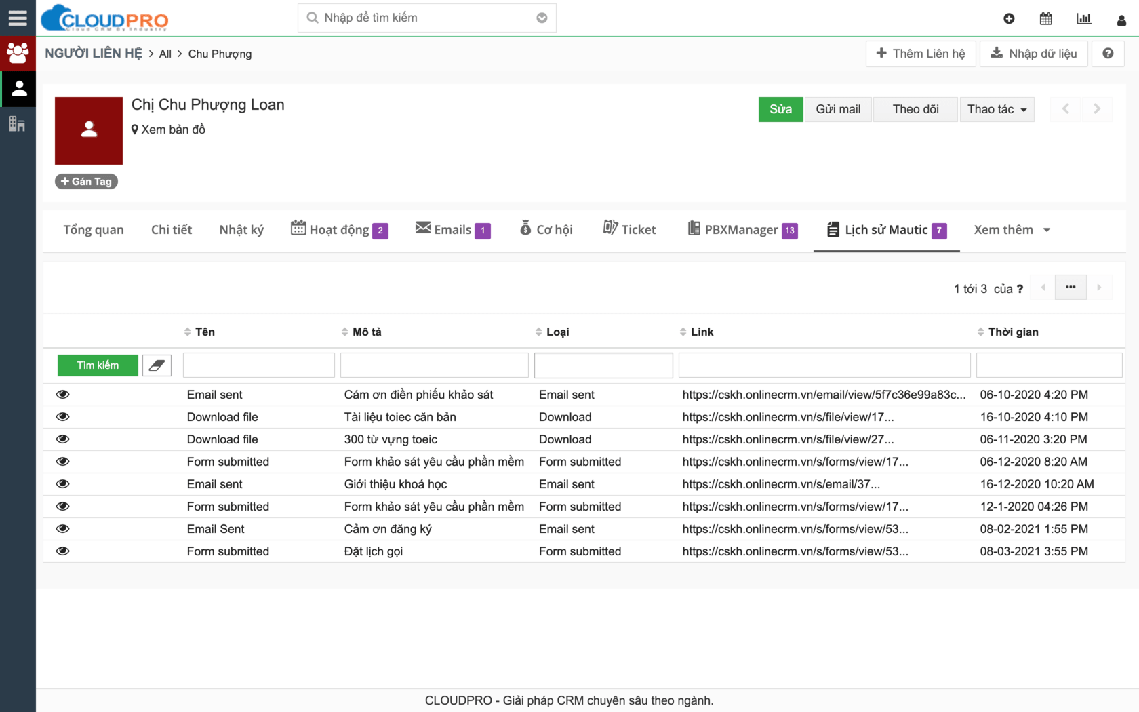Expand the Thao tác dropdown
Viewport: 1139px width, 712px height.
(997, 109)
